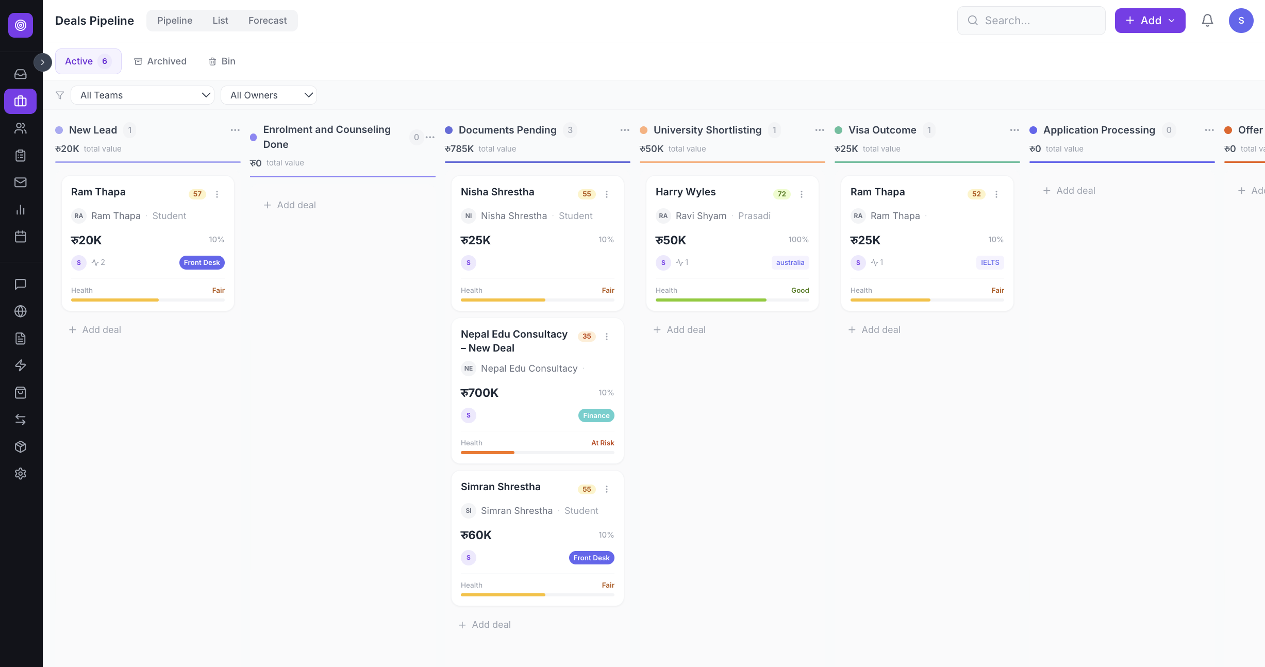Open the purple Add dropdown button
The width and height of the screenshot is (1265, 667).
click(x=1150, y=21)
